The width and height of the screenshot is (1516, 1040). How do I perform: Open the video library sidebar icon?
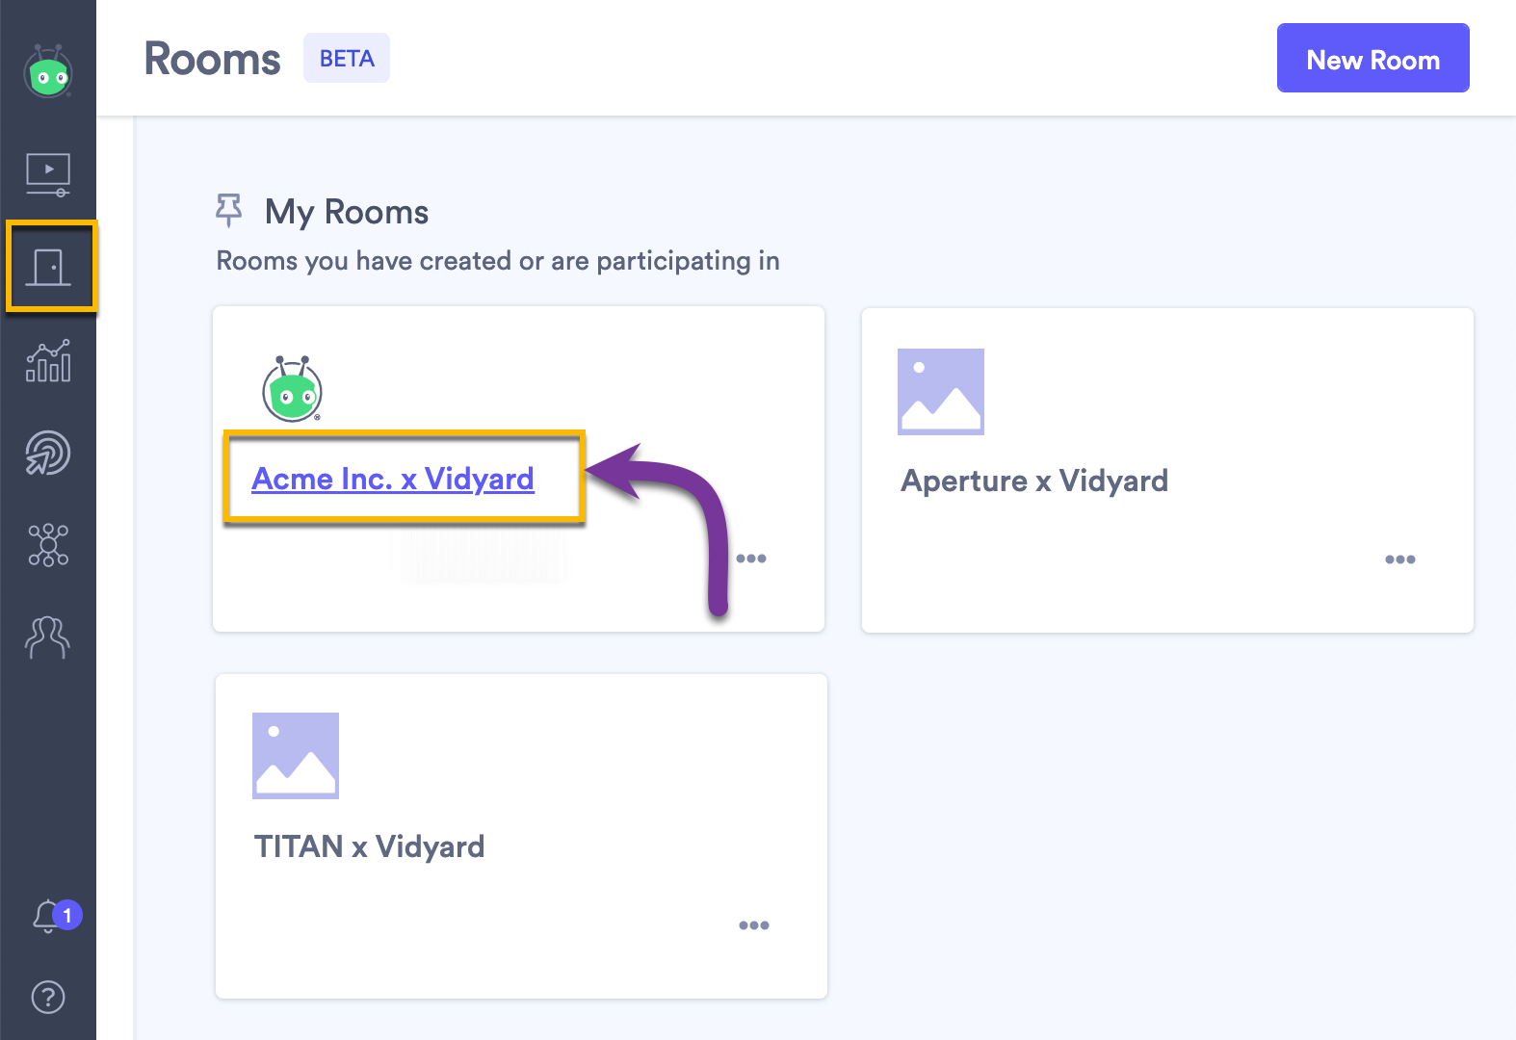48,174
